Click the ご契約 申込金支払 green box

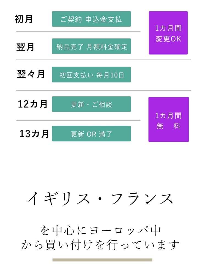pos(91,19)
